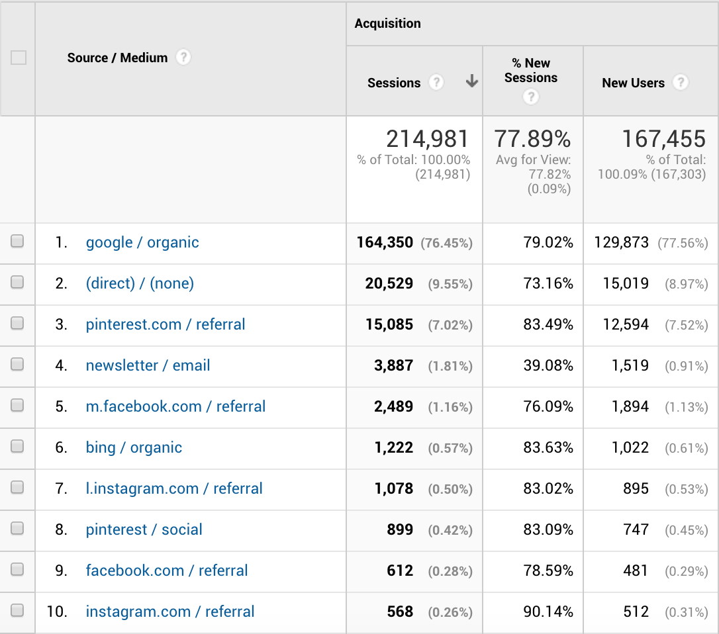Toggle the select-all checkbox in header
The width and height of the screenshot is (719, 634).
point(19,58)
